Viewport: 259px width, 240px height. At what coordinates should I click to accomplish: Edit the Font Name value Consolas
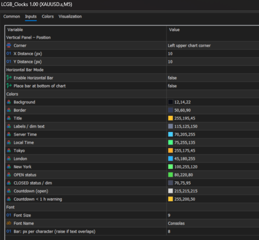[x=176, y=223]
